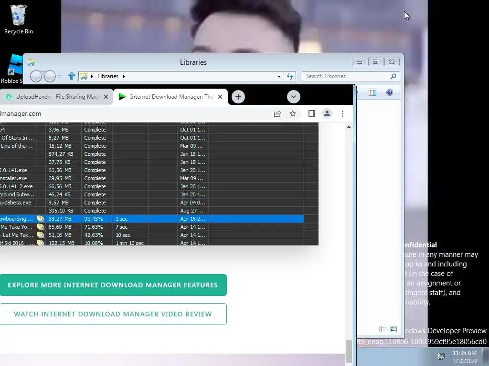
Task: Share this page icon in address bar
Action: coord(277,113)
